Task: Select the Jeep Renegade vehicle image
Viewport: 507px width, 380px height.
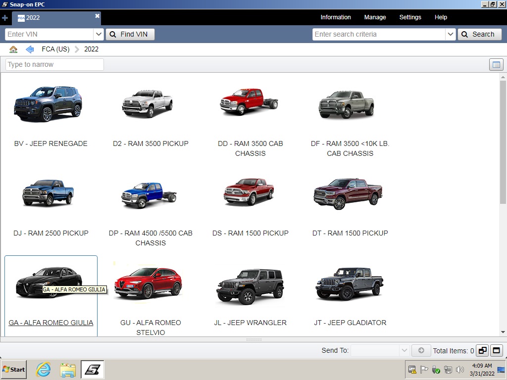Action: (x=48, y=103)
